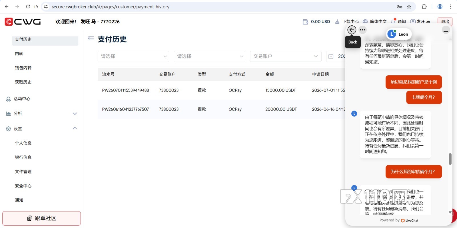The height and width of the screenshot is (228, 457).
Task: Open site information icon in address bar
Action: [x=46, y=7]
